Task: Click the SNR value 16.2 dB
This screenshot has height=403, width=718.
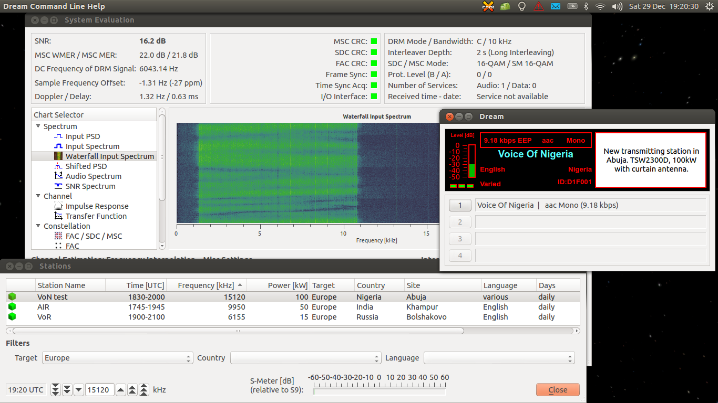Action: pos(153,41)
